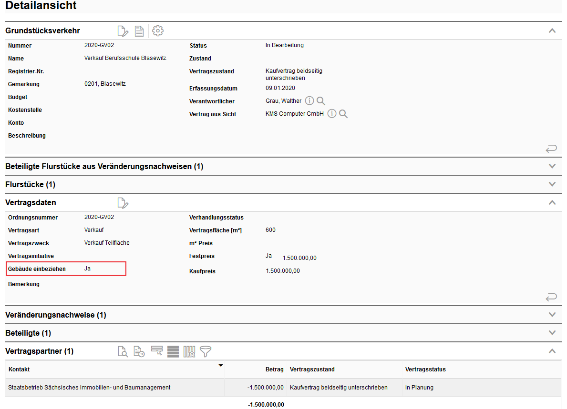This screenshot has width=567, height=409.
Task: Click the Vertragszustand column header
Action: coord(312,369)
